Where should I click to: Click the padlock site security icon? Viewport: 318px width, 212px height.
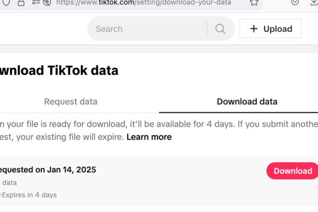coord(21,2)
